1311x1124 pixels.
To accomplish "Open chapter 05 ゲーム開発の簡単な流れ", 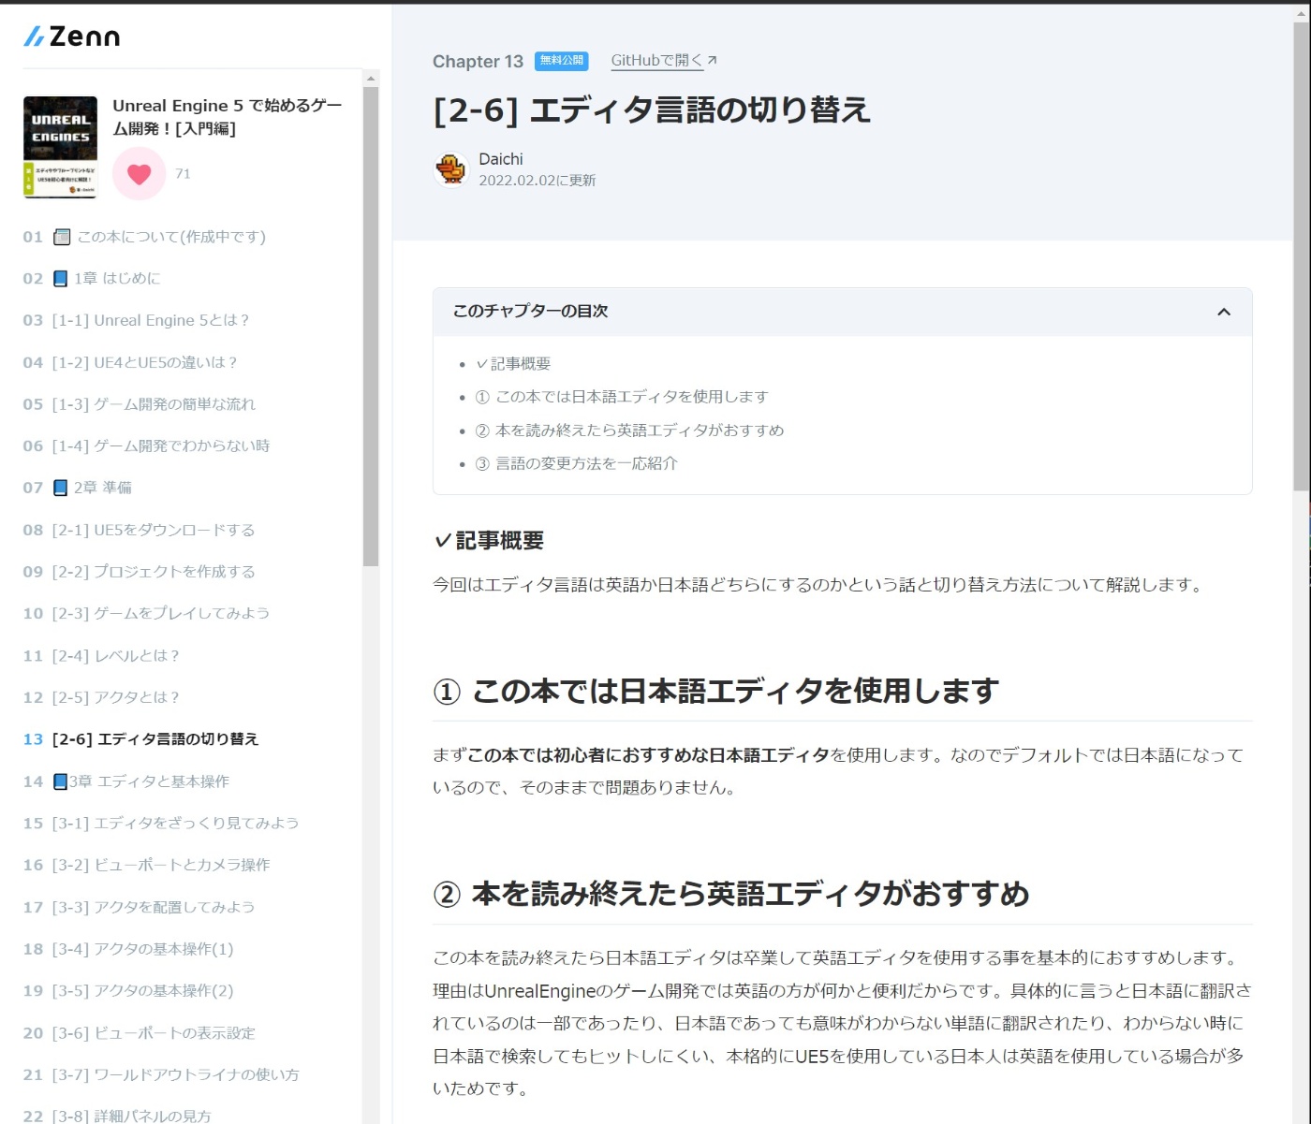I will [x=140, y=404].
